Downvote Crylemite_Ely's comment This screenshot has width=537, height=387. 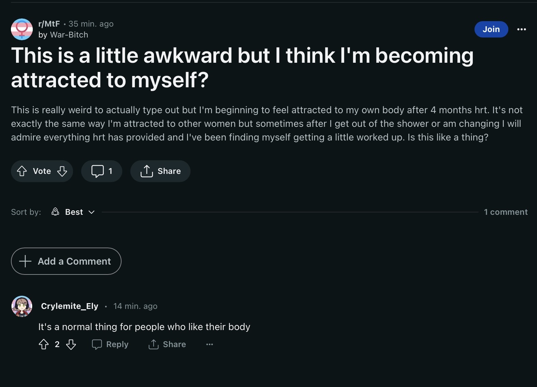click(x=71, y=344)
